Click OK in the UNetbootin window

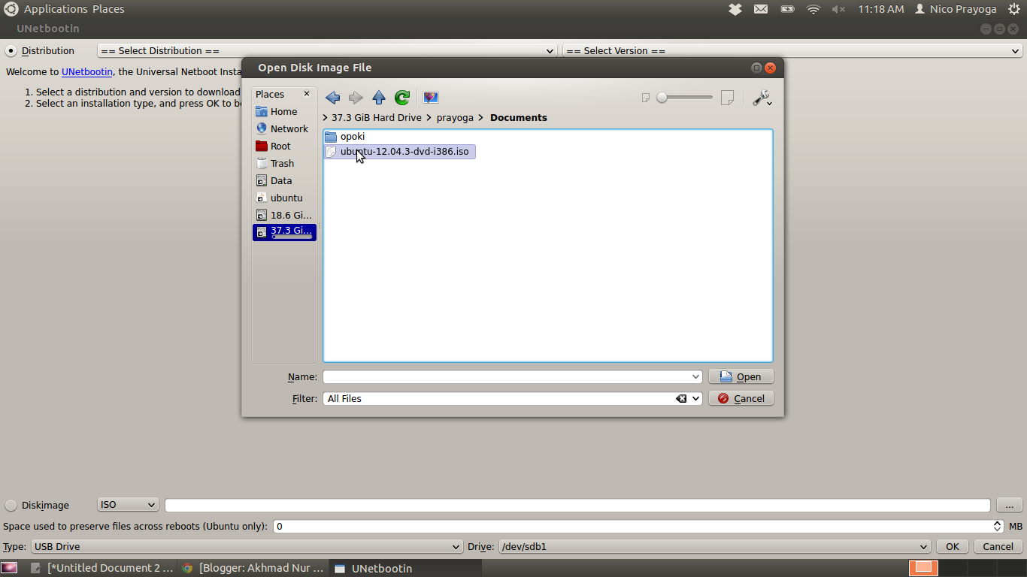[953, 547]
